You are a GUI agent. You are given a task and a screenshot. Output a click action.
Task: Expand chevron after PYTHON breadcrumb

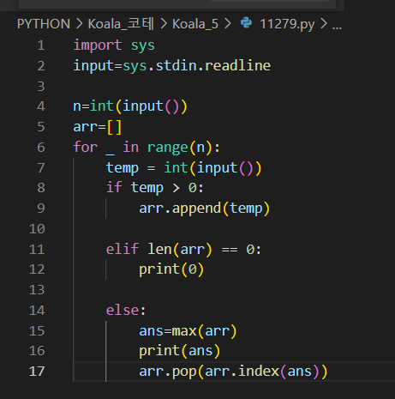80,24
